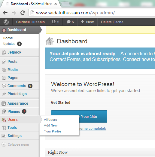Click the Users icon in the sidebar

4,120
